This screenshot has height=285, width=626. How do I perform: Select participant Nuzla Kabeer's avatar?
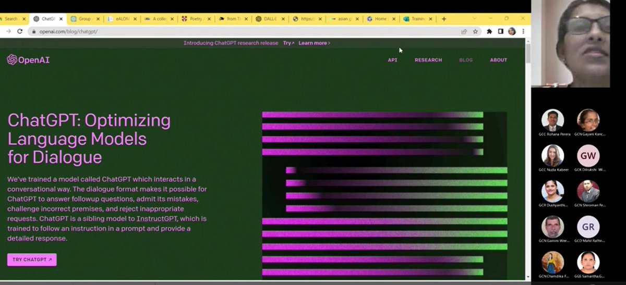(x=553, y=155)
